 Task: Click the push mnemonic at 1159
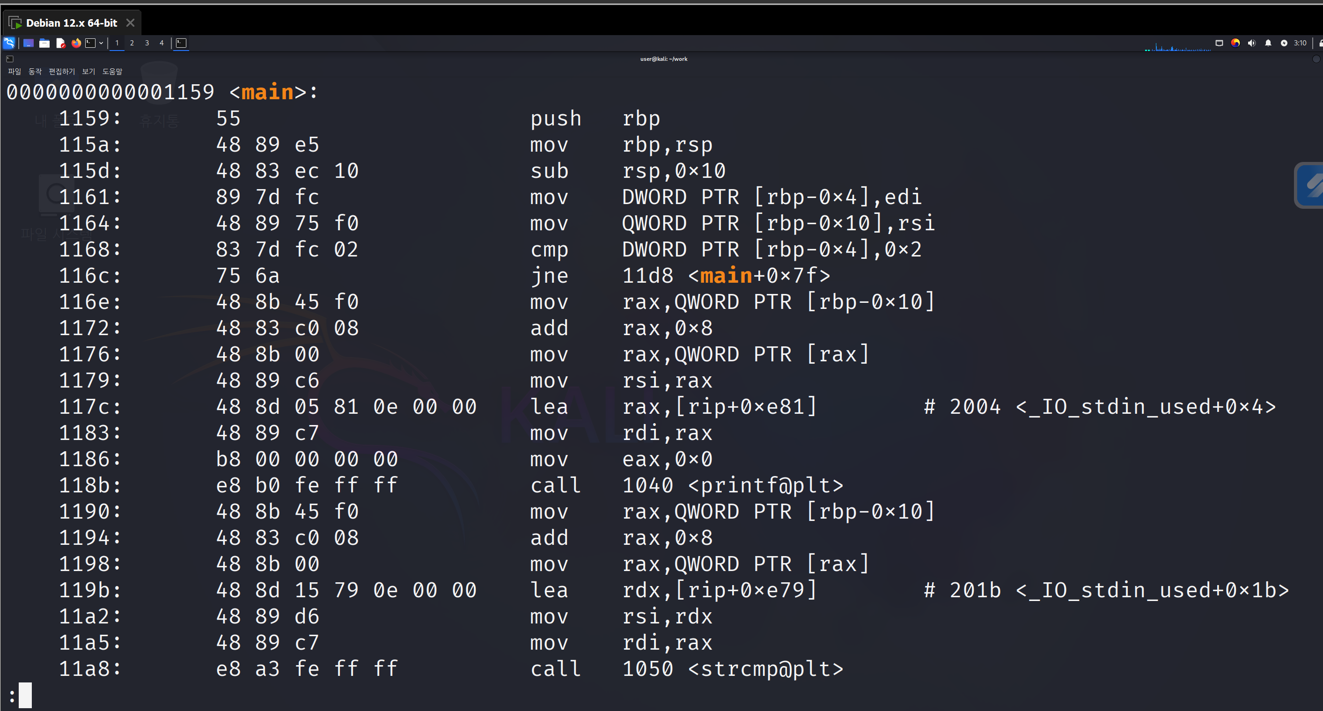coord(556,119)
